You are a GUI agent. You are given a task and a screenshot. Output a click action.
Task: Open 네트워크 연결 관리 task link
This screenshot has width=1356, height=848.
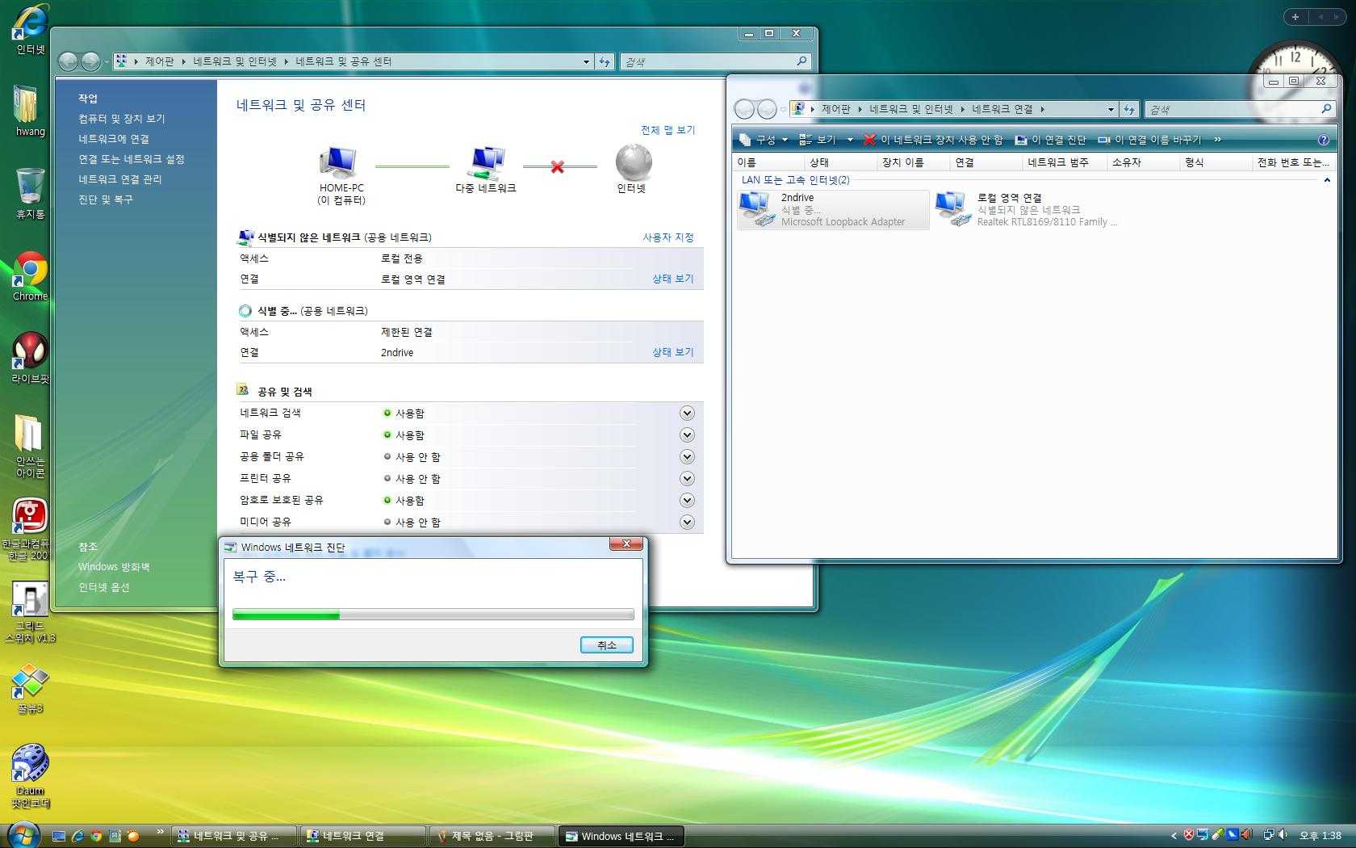(119, 179)
